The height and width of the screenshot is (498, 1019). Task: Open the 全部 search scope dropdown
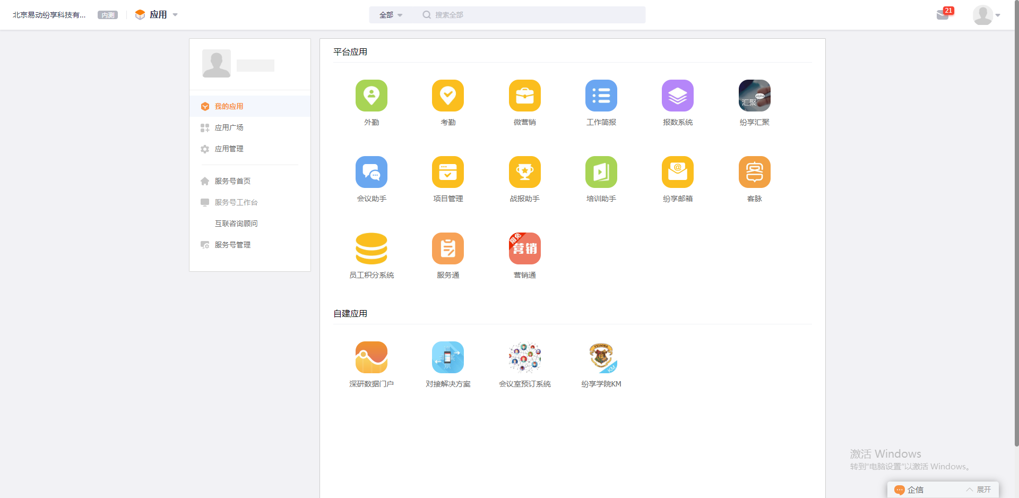coord(391,15)
